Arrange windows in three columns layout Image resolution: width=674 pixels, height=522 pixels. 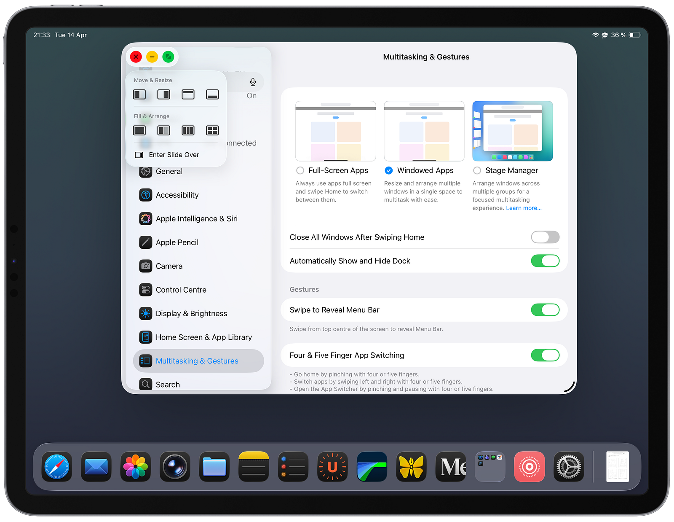[x=188, y=130]
